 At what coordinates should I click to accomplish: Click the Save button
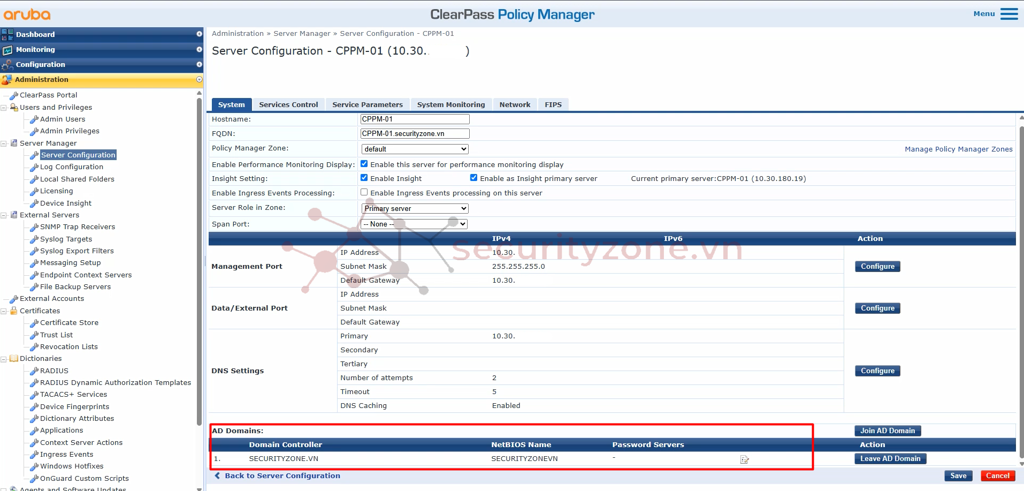click(958, 475)
